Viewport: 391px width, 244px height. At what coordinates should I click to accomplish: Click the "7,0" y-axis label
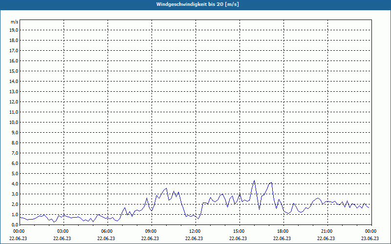[15, 153]
